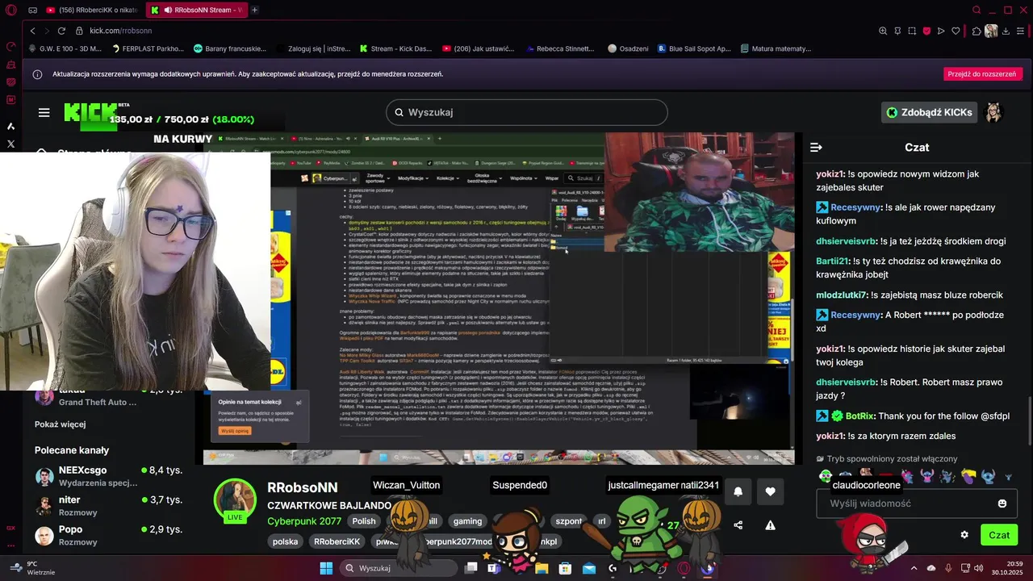Viewport: 1033px width, 581px height.
Task: Select the gaming tag
Action: click(466, 521)
